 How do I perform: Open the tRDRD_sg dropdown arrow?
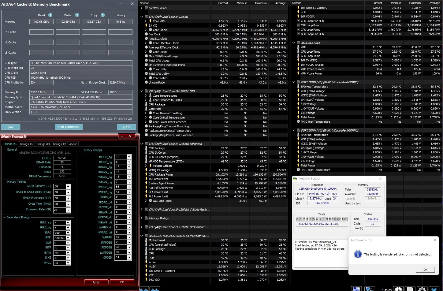pyautogui.click(x=129, y=157)
